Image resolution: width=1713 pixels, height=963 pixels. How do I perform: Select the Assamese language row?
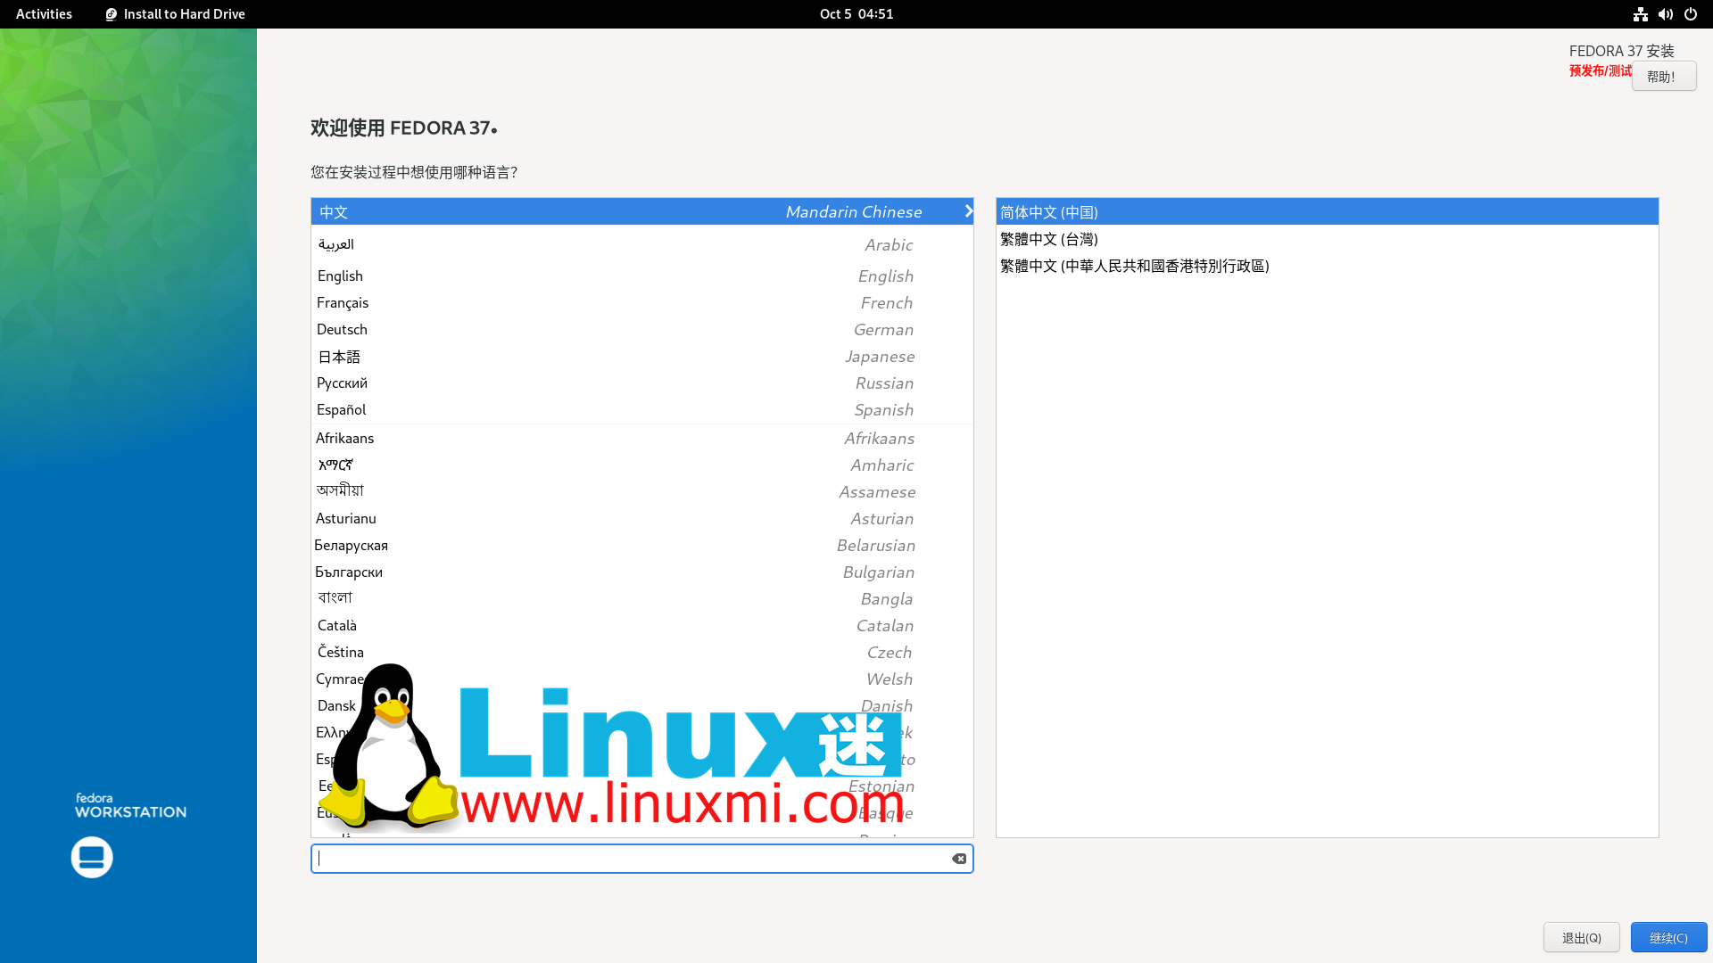641,492
